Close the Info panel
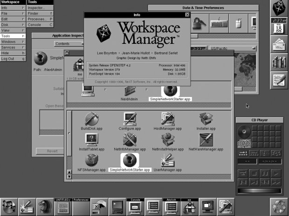This screenshot has width=289, height=216. [x=187, y=15]
